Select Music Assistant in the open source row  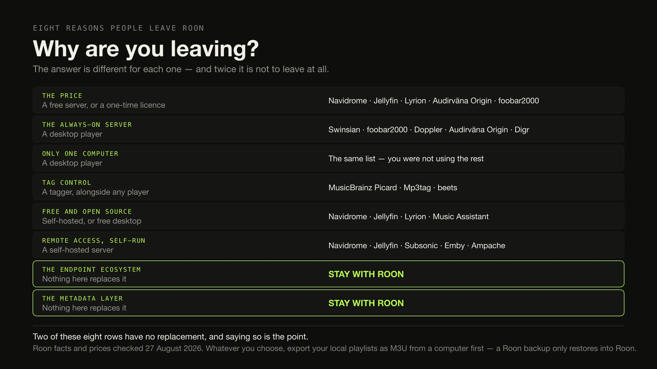pyautogui.click(x=460, y=216)
